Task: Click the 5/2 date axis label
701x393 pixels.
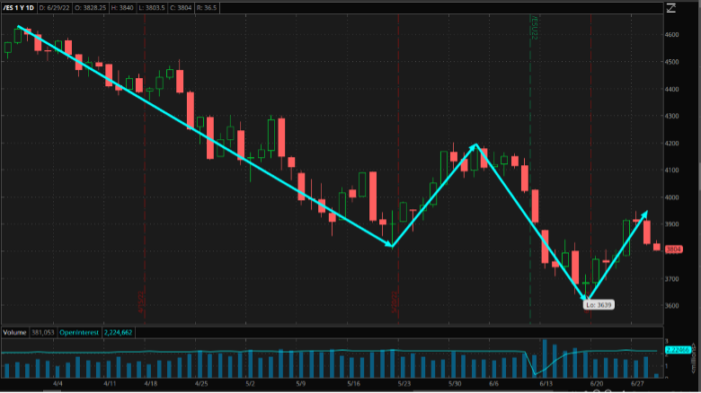Action: point(250,384)
